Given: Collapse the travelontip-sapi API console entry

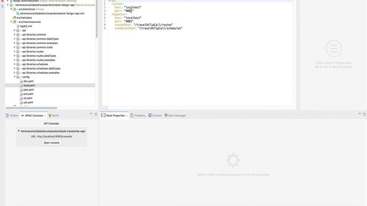Looking at the screenshot, I should (x=19, y=131).
